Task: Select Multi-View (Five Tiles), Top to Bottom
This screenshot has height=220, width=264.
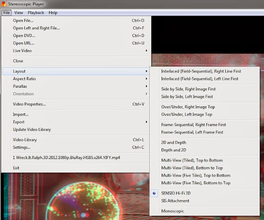Action: click(205, 176)
